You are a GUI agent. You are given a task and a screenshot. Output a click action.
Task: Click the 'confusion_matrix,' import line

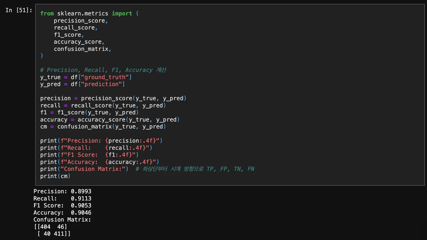click(82, 49)
